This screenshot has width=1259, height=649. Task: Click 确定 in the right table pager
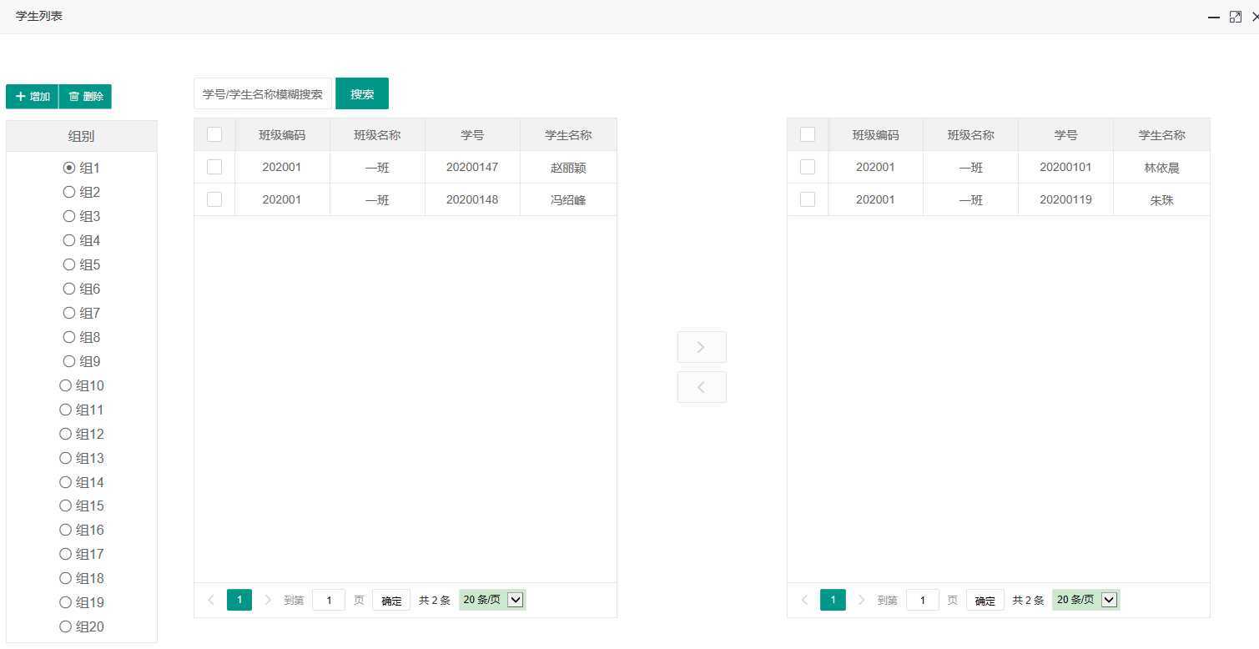point(985,600)
